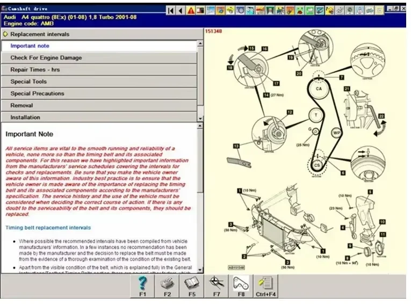
Task: Click the Audi A4 quattro vehicle title
Action: click(70, 17)
